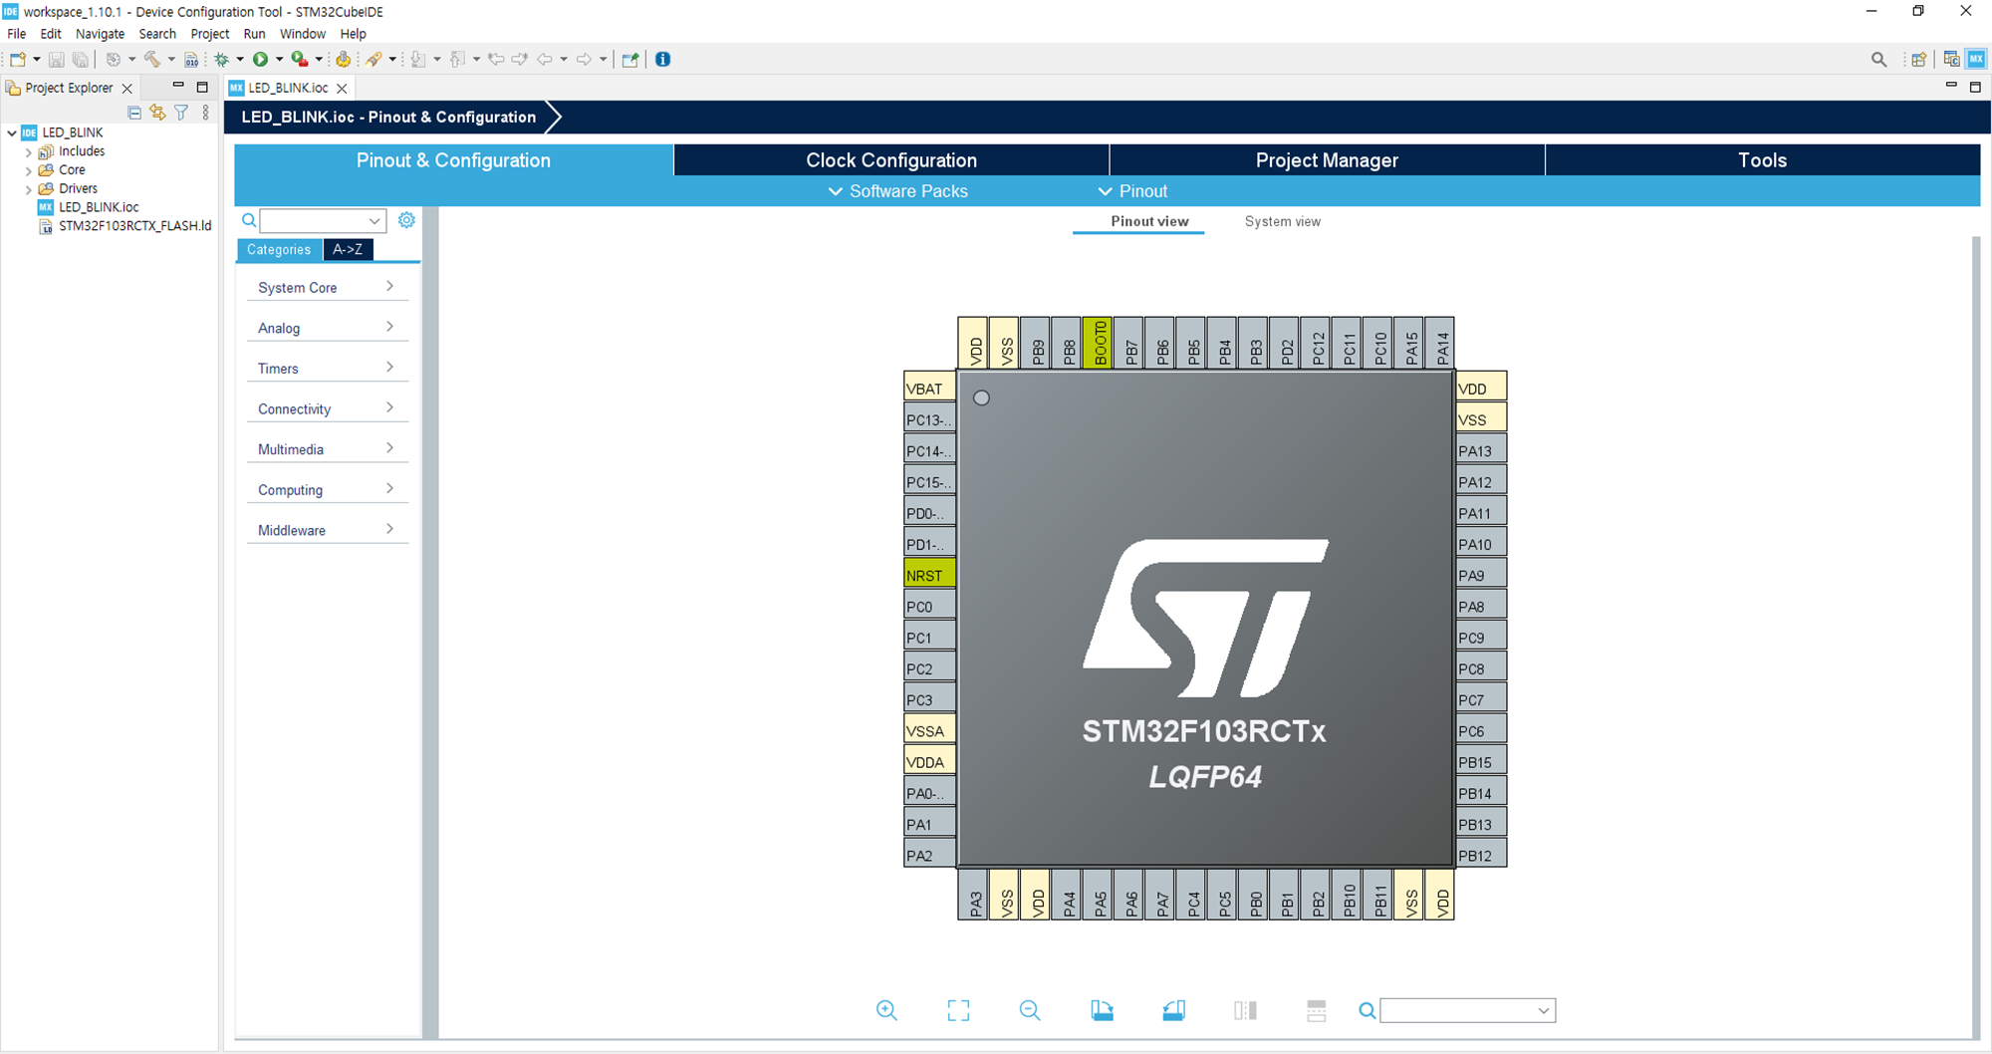Open the Pinout dropdown menu
Viewport: 1992px width, 1054px height.
click(1132, 191)
